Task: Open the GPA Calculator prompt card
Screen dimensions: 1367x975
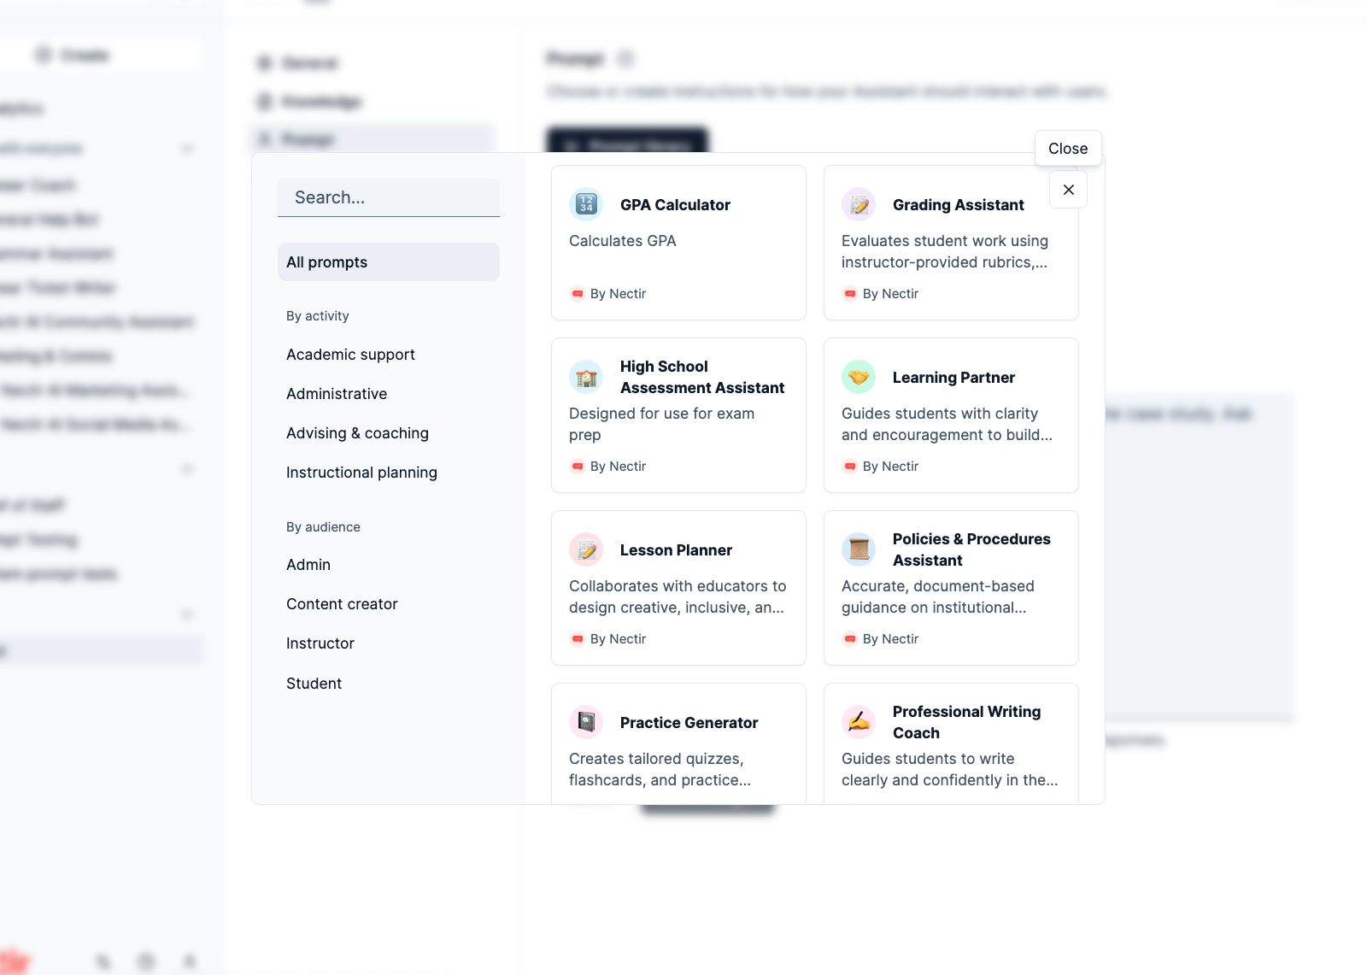Action: click(678, 243)
